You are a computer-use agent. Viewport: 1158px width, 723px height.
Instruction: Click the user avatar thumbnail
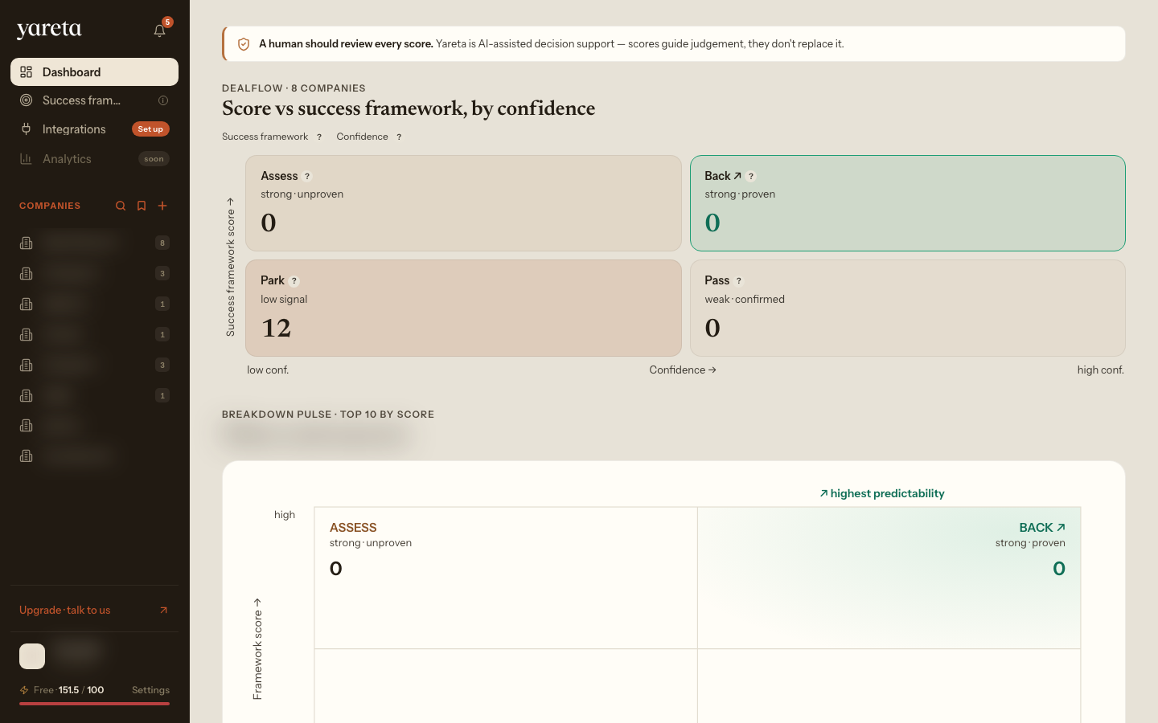pos(32,656)
